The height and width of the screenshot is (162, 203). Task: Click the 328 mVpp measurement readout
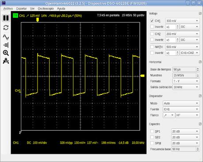pos(66,143)
